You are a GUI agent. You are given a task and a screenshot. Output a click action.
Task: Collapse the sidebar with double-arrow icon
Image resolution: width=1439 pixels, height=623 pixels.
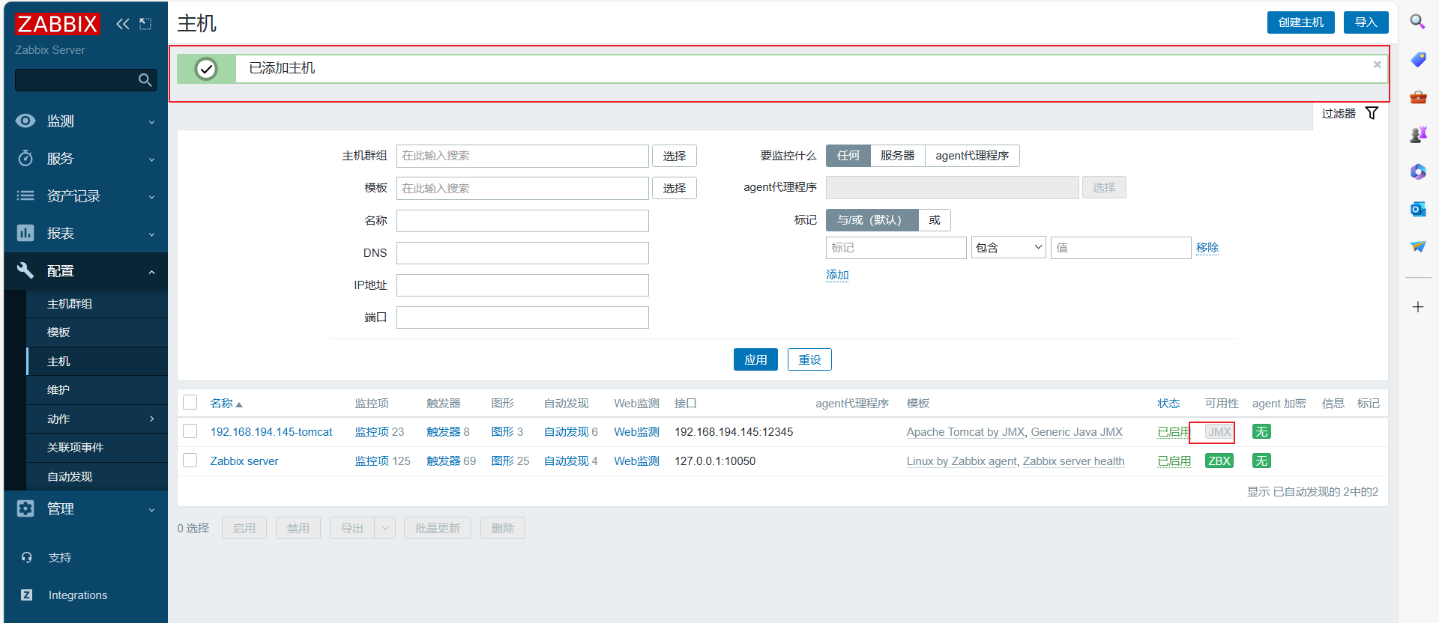pyautogui.click(x=123, y=24)
